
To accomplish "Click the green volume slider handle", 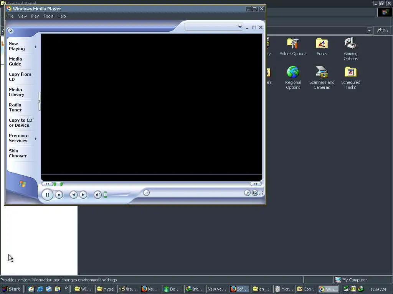I will pyautogui.click(x=105, y=194).
